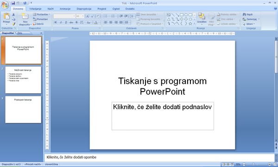Screen dimensions: 278x167
Task: Click the Uredi tev (Arrange) icon
Action: tap(202, 16)
